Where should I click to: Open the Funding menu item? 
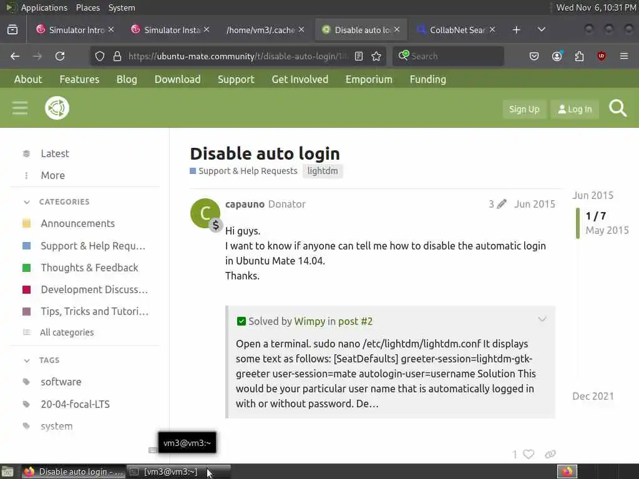pyautogui.click(x=428, y=79)
